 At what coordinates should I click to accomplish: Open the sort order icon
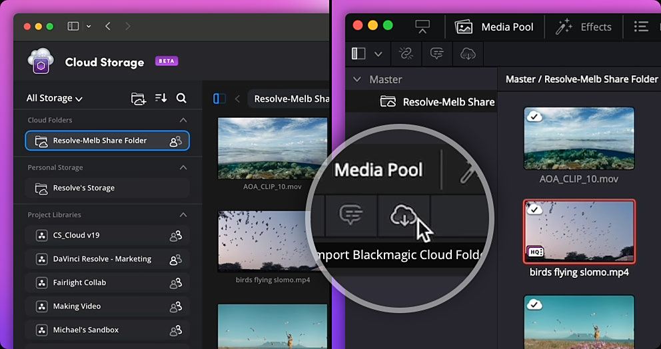click(161, 98)
